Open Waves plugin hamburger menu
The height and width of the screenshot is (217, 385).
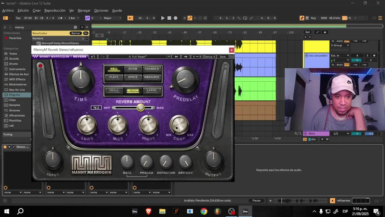232,57
